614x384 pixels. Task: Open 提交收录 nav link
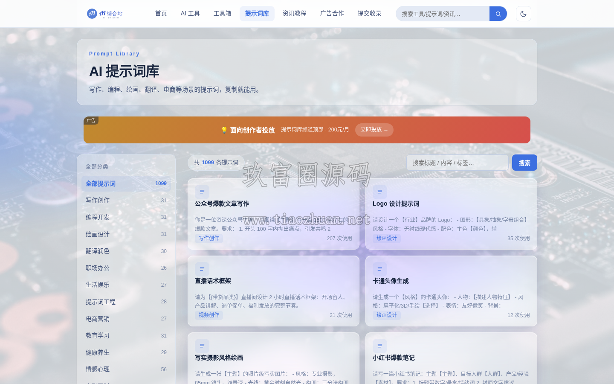[370, 14]
